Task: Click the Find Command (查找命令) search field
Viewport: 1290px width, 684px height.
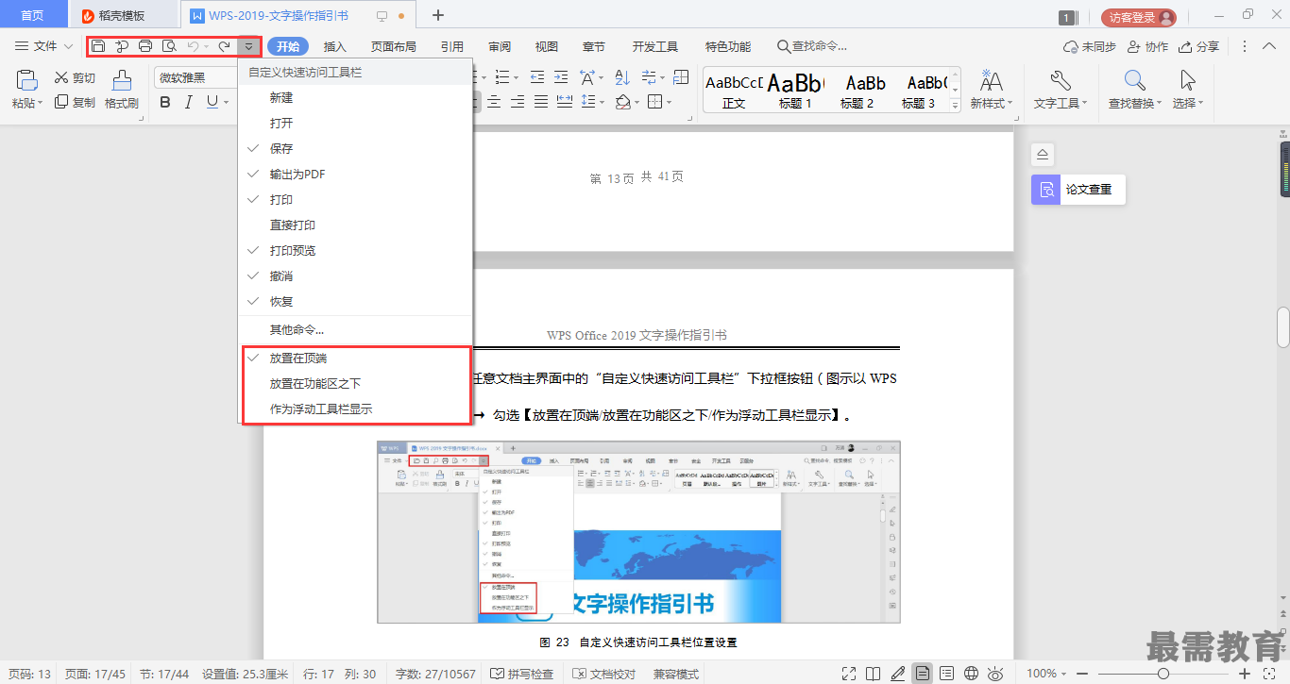Action: (812, 46)
